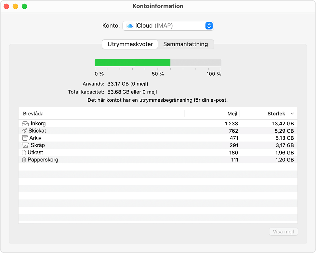Click the 8,29 GB size value
Image resolution: width=316 pixels, height=253 pixels.
coord(284,131)
